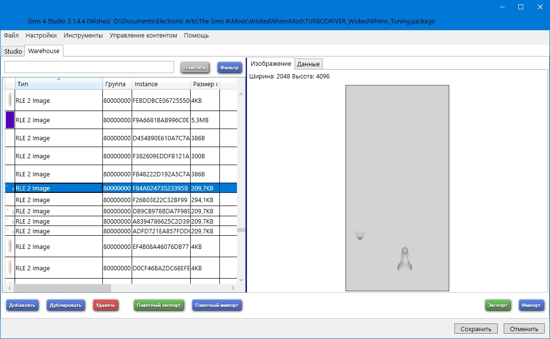
Task: Open the Помощь menu
Action: pos(196,36)
